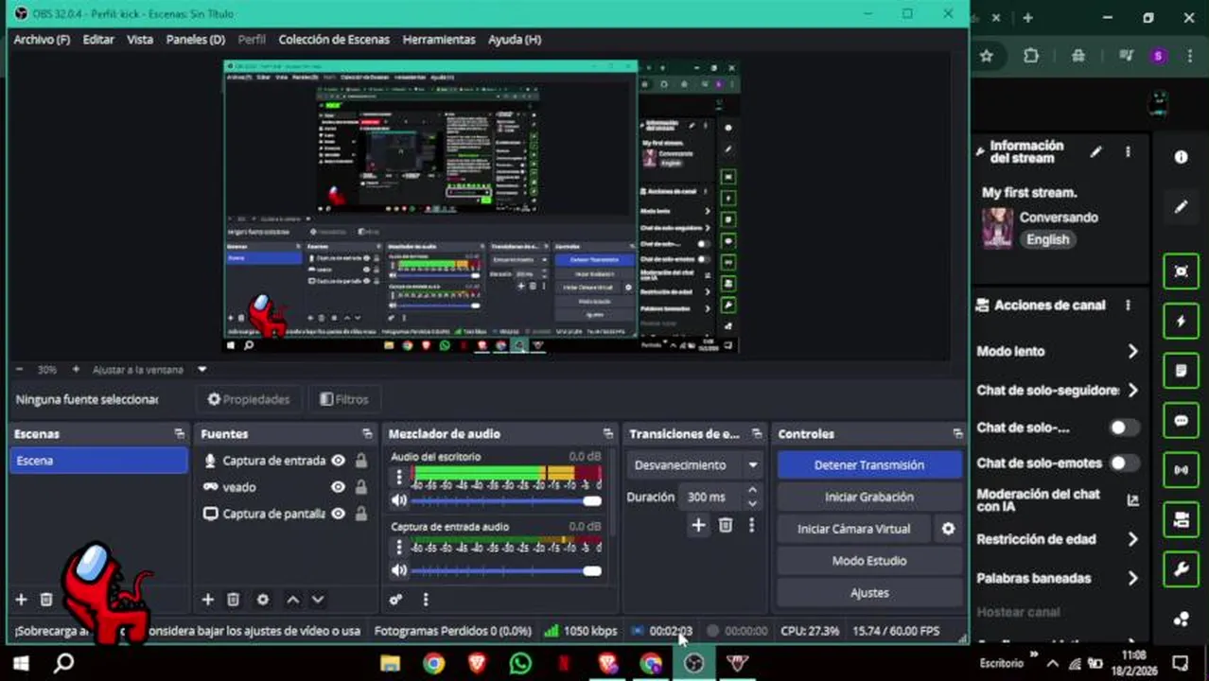Select the broadcast signal icon in the Kick sidebar
The image size is (1209, 681).
(1181, 470)
